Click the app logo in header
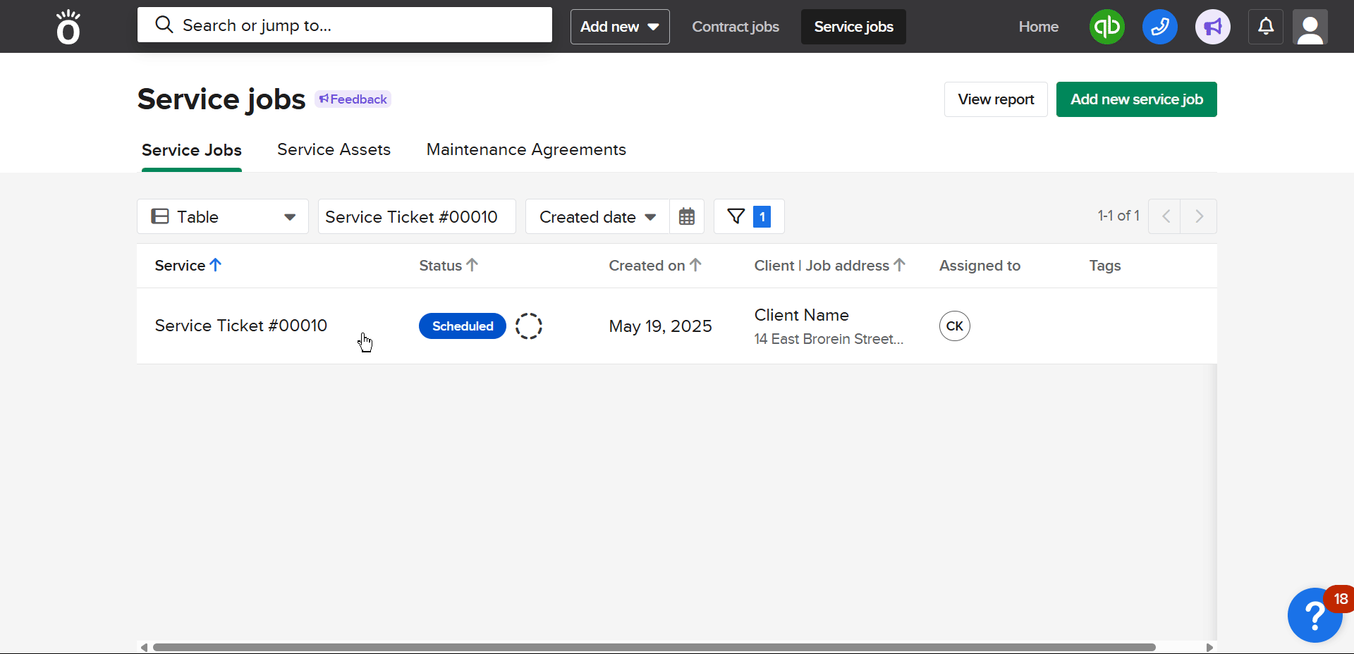 coord(68,27)
